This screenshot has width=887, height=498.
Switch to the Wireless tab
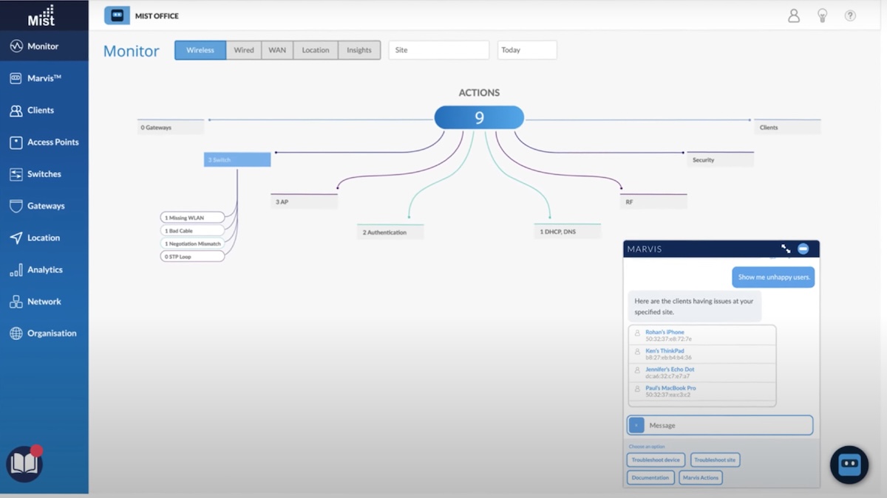[x=200, y=50]
